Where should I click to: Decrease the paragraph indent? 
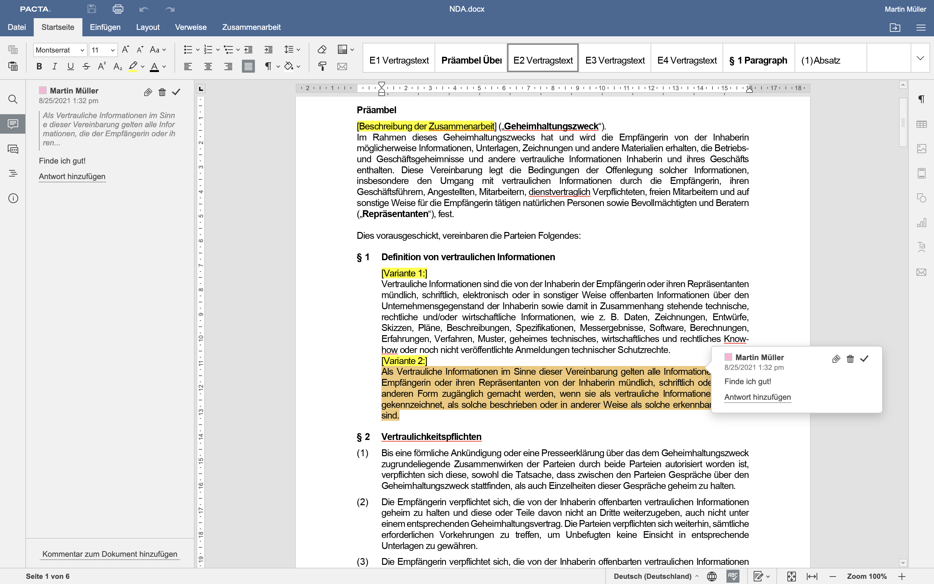248,49
